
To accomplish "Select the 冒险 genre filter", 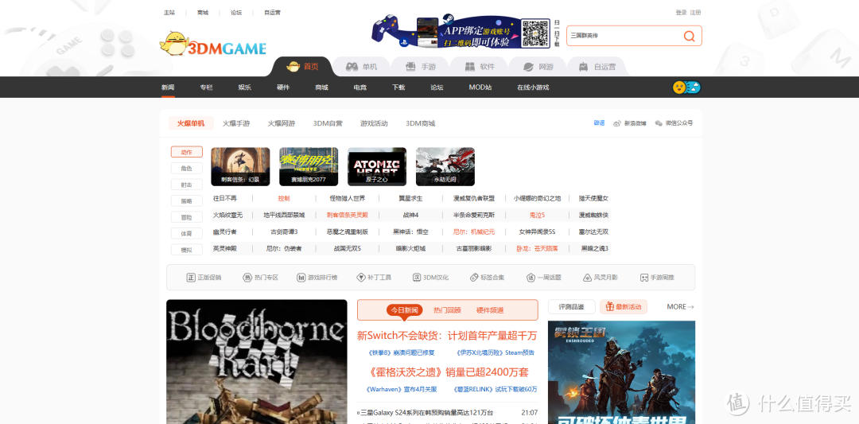I will tap(187, 217).
